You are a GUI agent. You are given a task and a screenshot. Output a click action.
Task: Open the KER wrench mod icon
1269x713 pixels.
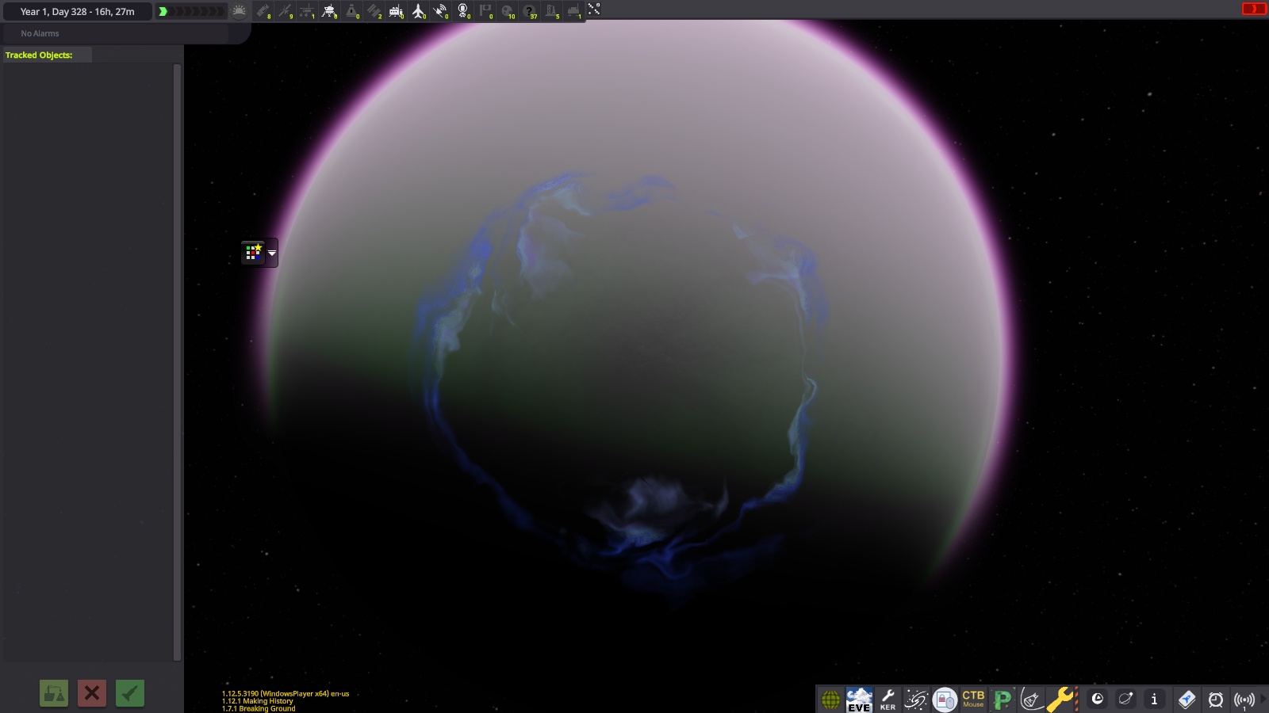tap(888, 700)
